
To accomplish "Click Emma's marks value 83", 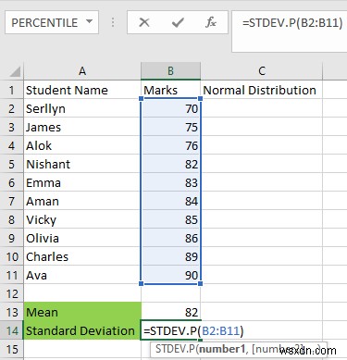I will (171, 182).
